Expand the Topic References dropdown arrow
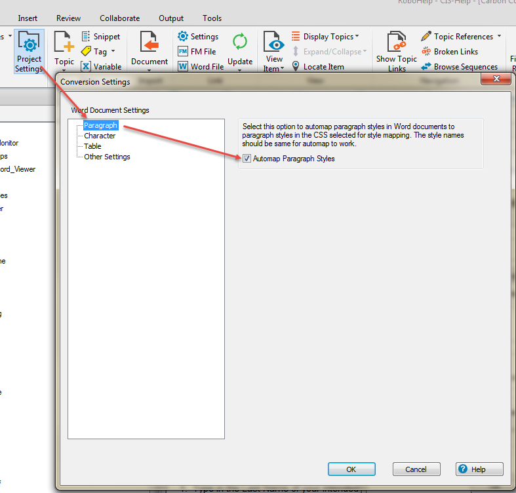The width and height of the screenshot is (516, 493). coord(499,36)
